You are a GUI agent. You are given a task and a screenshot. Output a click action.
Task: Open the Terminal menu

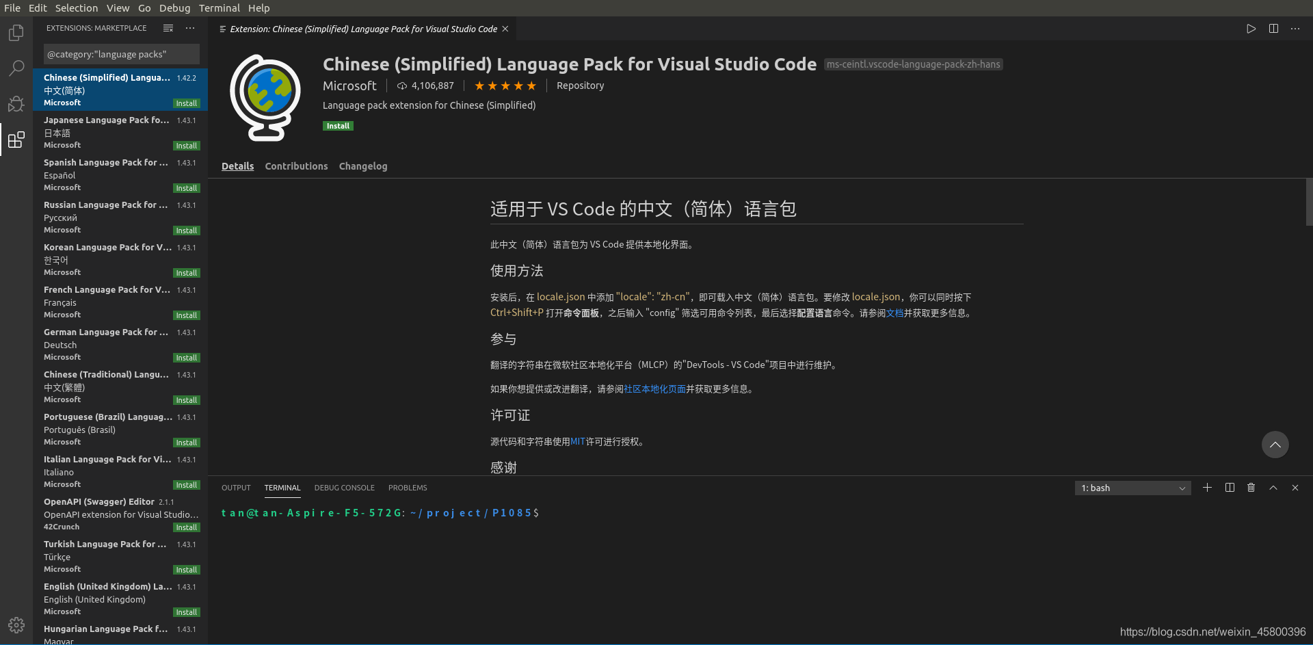(x=219, y=8)
